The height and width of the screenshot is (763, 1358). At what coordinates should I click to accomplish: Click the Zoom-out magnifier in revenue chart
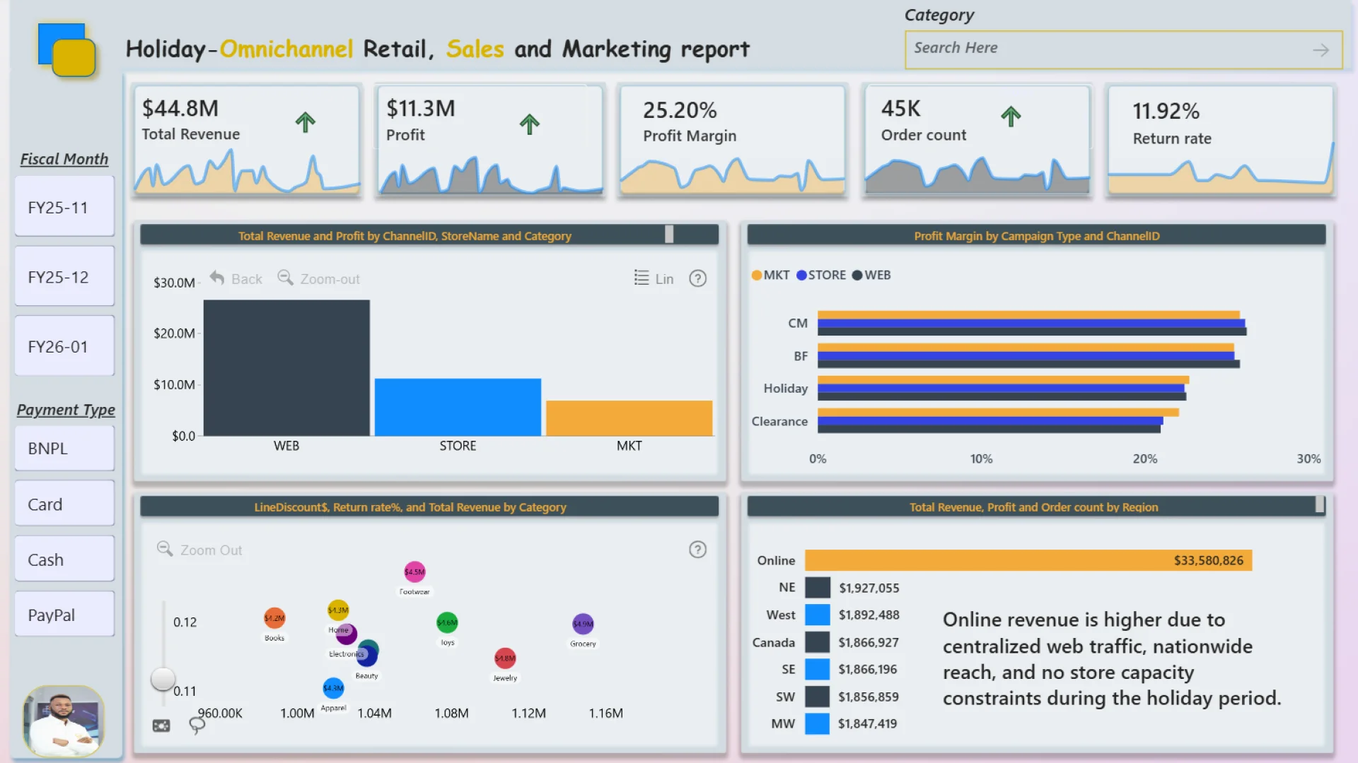[285, 278]
